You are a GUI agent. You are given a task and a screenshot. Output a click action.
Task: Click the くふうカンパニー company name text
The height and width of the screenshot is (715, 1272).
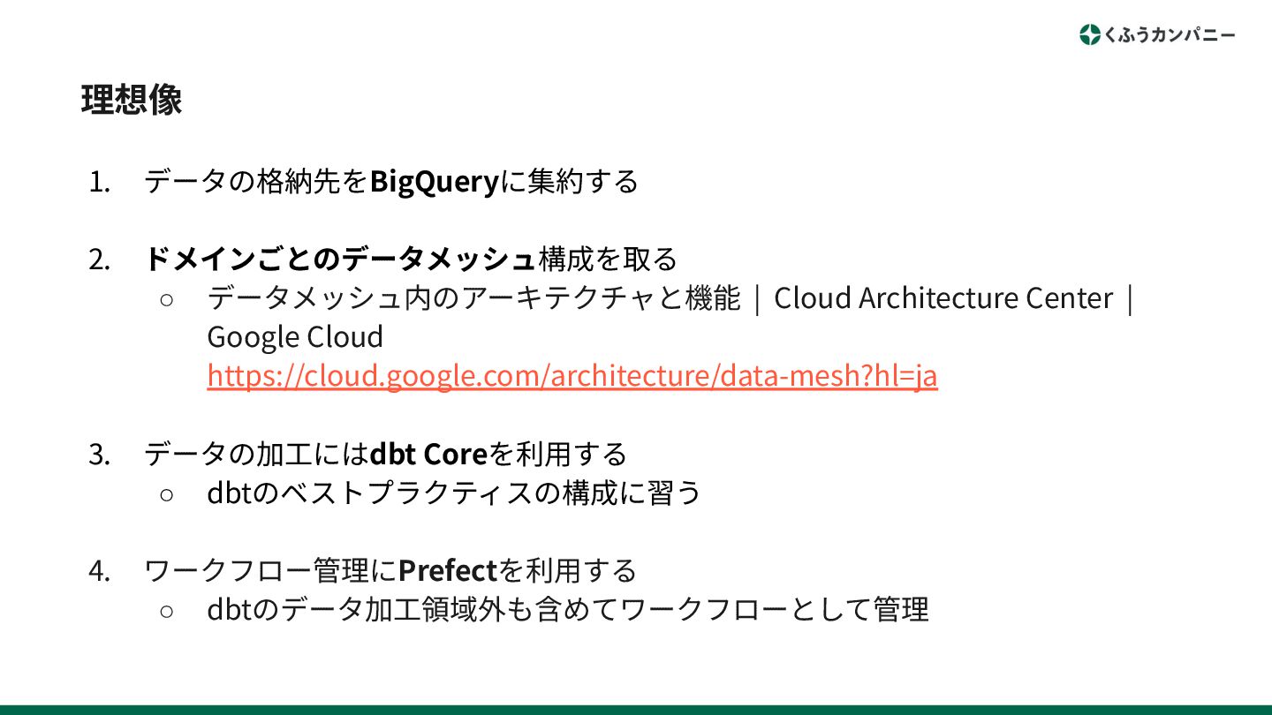[x=1170, y=35]
